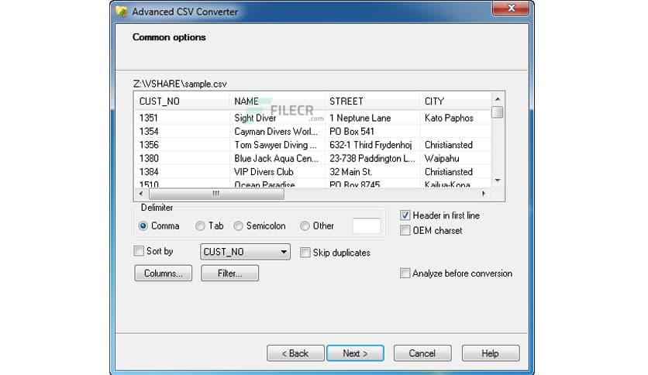648x375 pixels.
Task: Click the Cayman Divers Worl... cell
Action: click(277, 132)
